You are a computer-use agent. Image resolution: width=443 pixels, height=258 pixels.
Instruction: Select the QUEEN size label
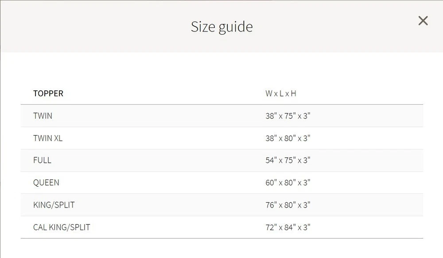click(46, 183)
